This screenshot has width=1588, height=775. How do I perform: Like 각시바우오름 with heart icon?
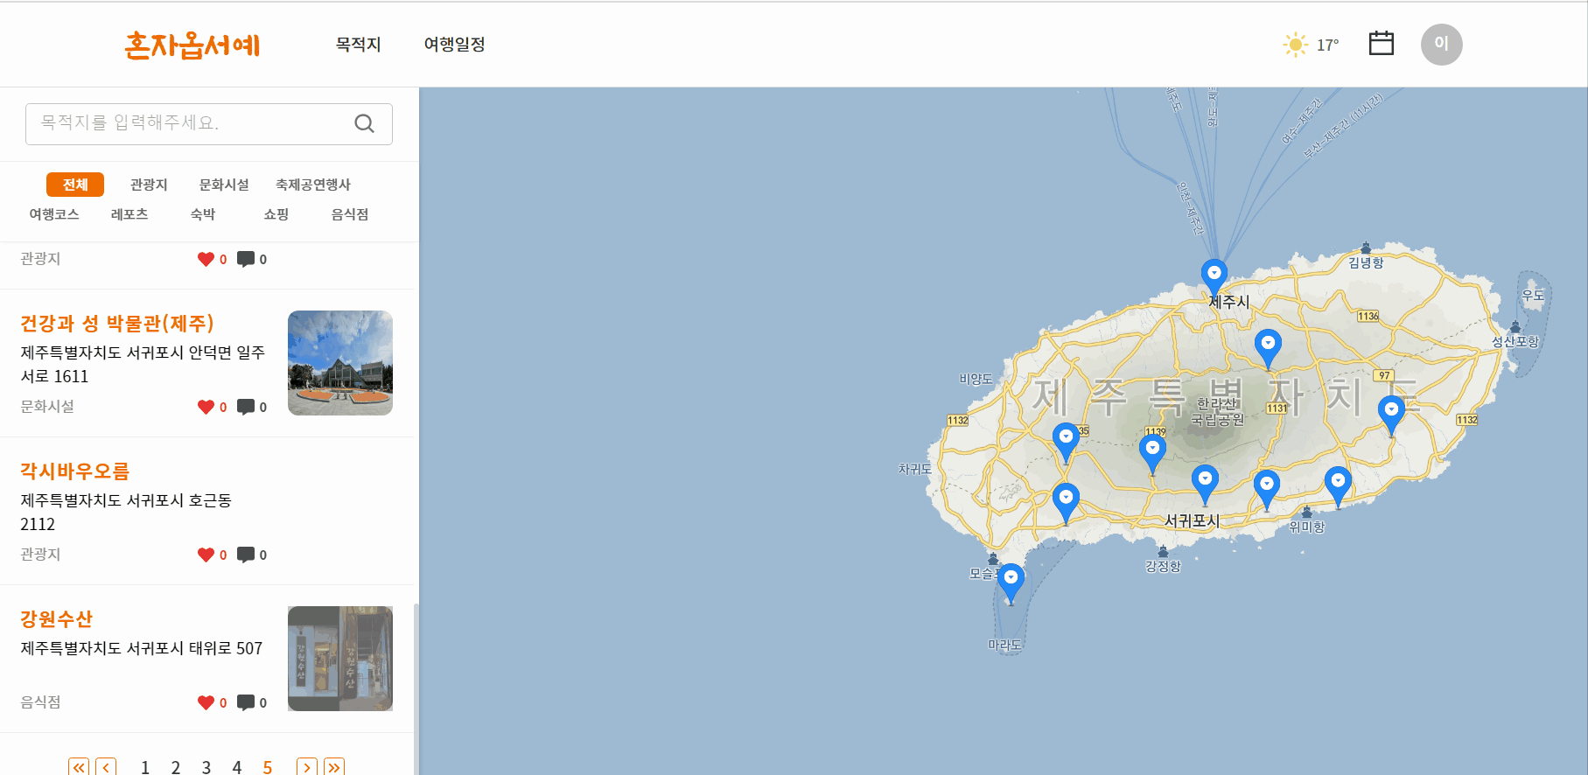click(x=206, y=555)
